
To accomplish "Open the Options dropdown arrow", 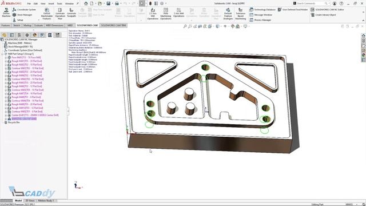I will 166,3.
